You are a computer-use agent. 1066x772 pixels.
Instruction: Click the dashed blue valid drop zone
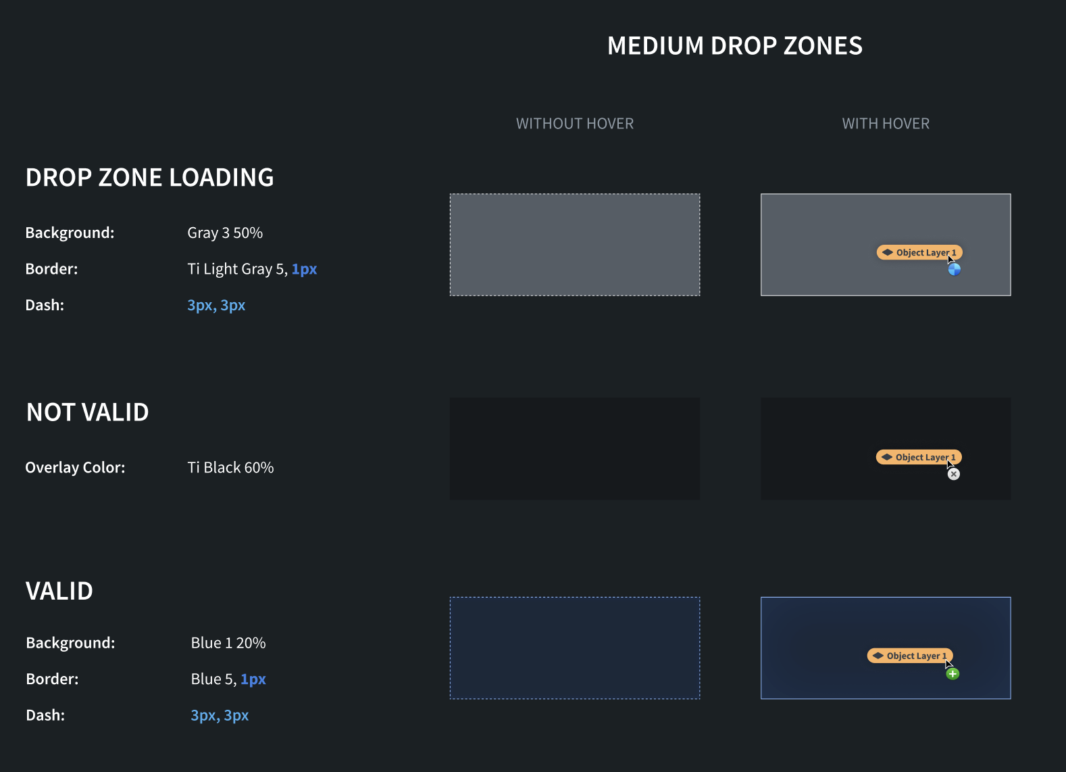[575, 648]
